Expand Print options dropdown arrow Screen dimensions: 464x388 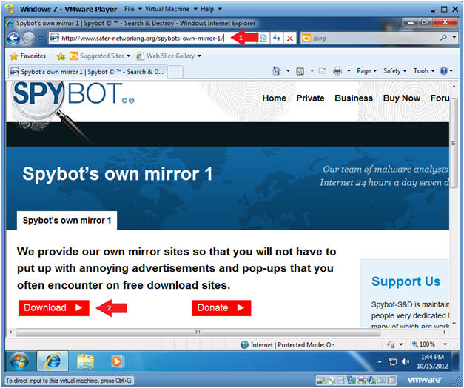pyautogui.click(x=349, y=71)
